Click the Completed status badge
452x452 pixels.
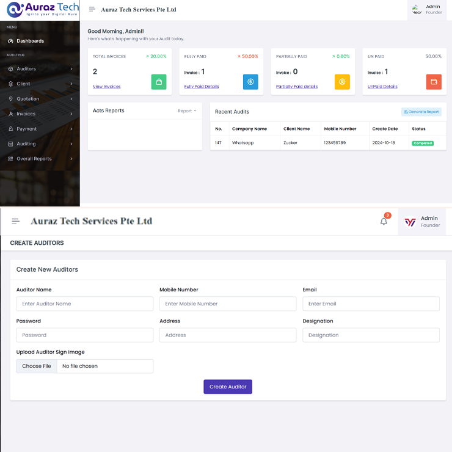pyautogui.click(x=423, y=144)
